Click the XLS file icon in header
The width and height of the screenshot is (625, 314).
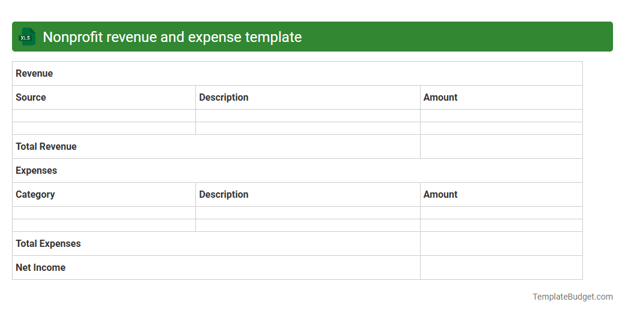pos(26,37)
